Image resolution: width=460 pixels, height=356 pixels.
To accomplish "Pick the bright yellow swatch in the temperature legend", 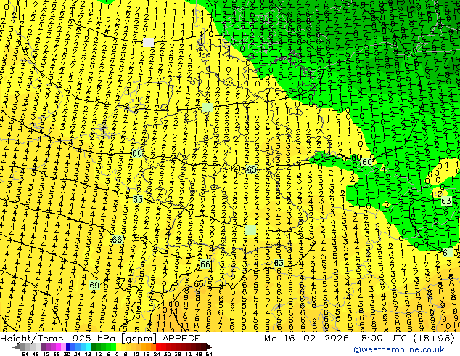I will (118, 347).
